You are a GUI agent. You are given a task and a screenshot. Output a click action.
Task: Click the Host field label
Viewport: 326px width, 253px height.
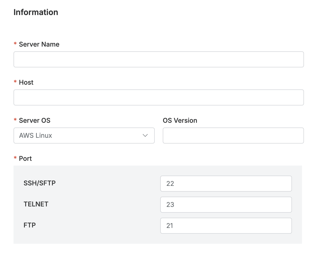point(26,82)
